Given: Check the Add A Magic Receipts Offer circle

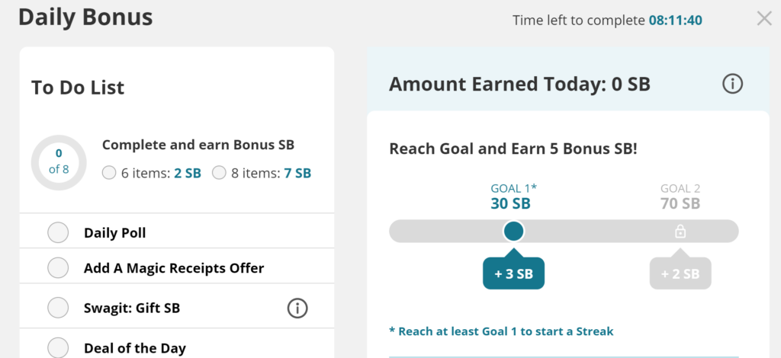Looking at the screenshot, I should tap(58, 268).
